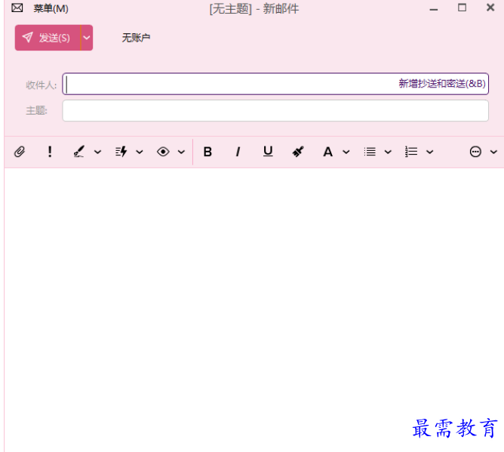The image size is (504, 452).
Task: Expand the more options dropdown arrow
Action: (493, 152)
